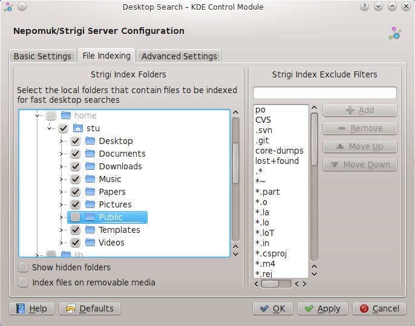The image size is (415, 326).
Task: Click the folder tree vertical scrollbar
Action: click(235, 181)
